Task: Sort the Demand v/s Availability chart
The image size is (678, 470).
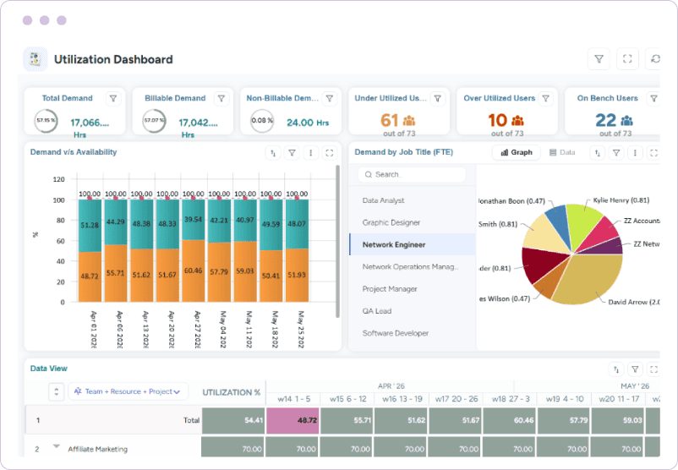Action: tap(273, 153)
